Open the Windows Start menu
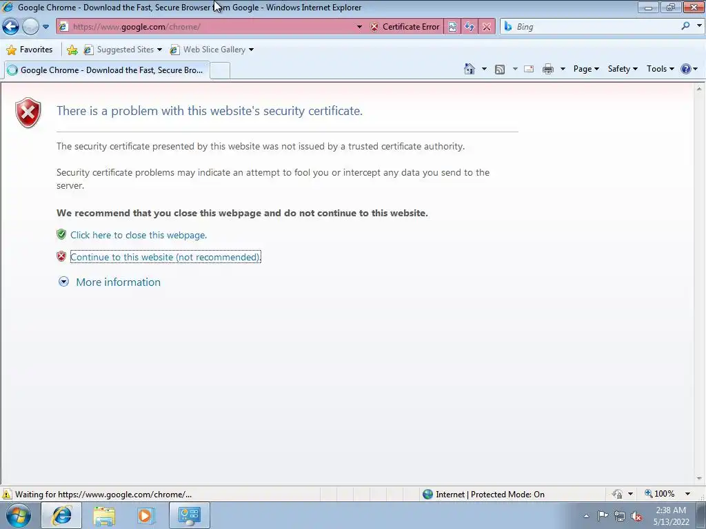Image resolution: width=706 pixels, height=529 pixels. coord(19,515)
